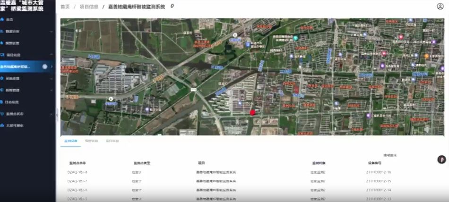Switch to the 监测设备 tab
The height and width of the screenshot is (202, 449).
(x=70, y=141)
